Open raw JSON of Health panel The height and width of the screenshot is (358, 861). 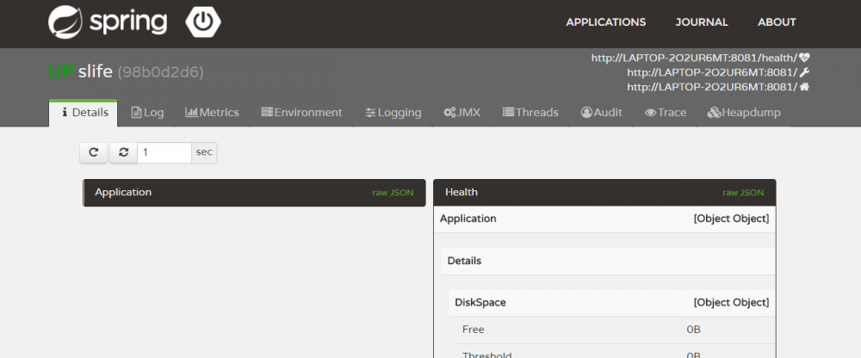pyautogui.click(x=743, y=193)
